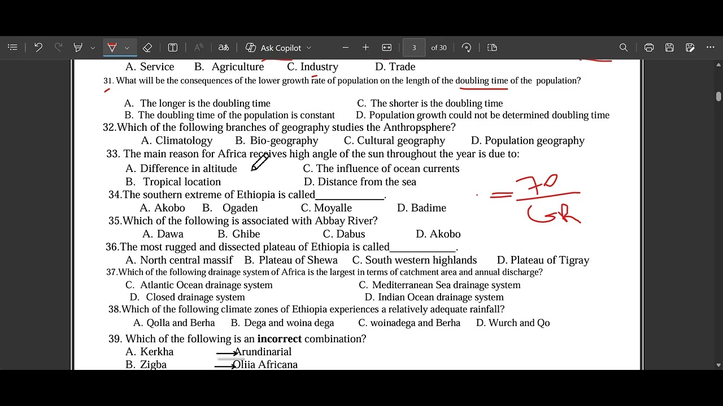Click option 'B. Plateau of Shewa'
The height and width of the screenshot is (406, 723).
click(291, 260)
